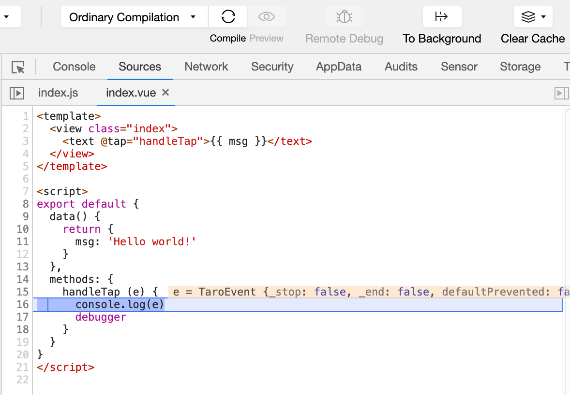Screen dimensions: 570x395
Task: Click the Preview eye icon
Action: coord(267,17)
